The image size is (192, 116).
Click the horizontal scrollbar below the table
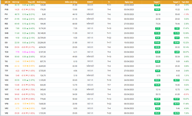coord(96,115)
